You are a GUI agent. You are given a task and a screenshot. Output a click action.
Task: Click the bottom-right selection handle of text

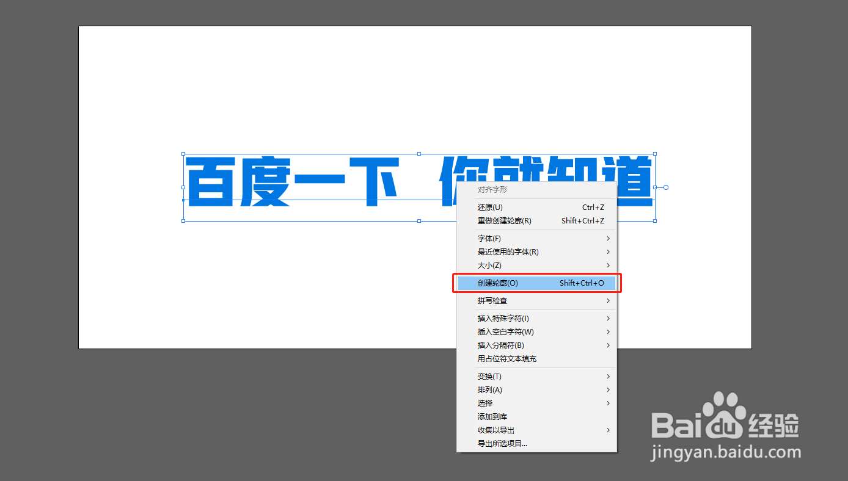pos(655,221)
